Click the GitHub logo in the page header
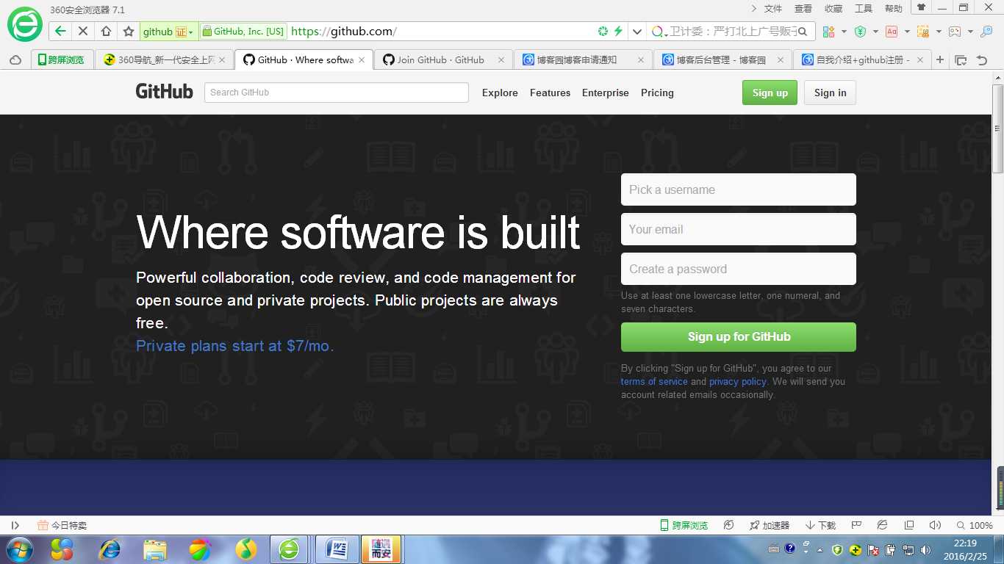This screenshot has height=564, width=1004. point(164,92)
